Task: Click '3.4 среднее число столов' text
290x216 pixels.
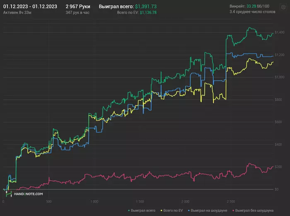Action: click(x=251, y=13)
